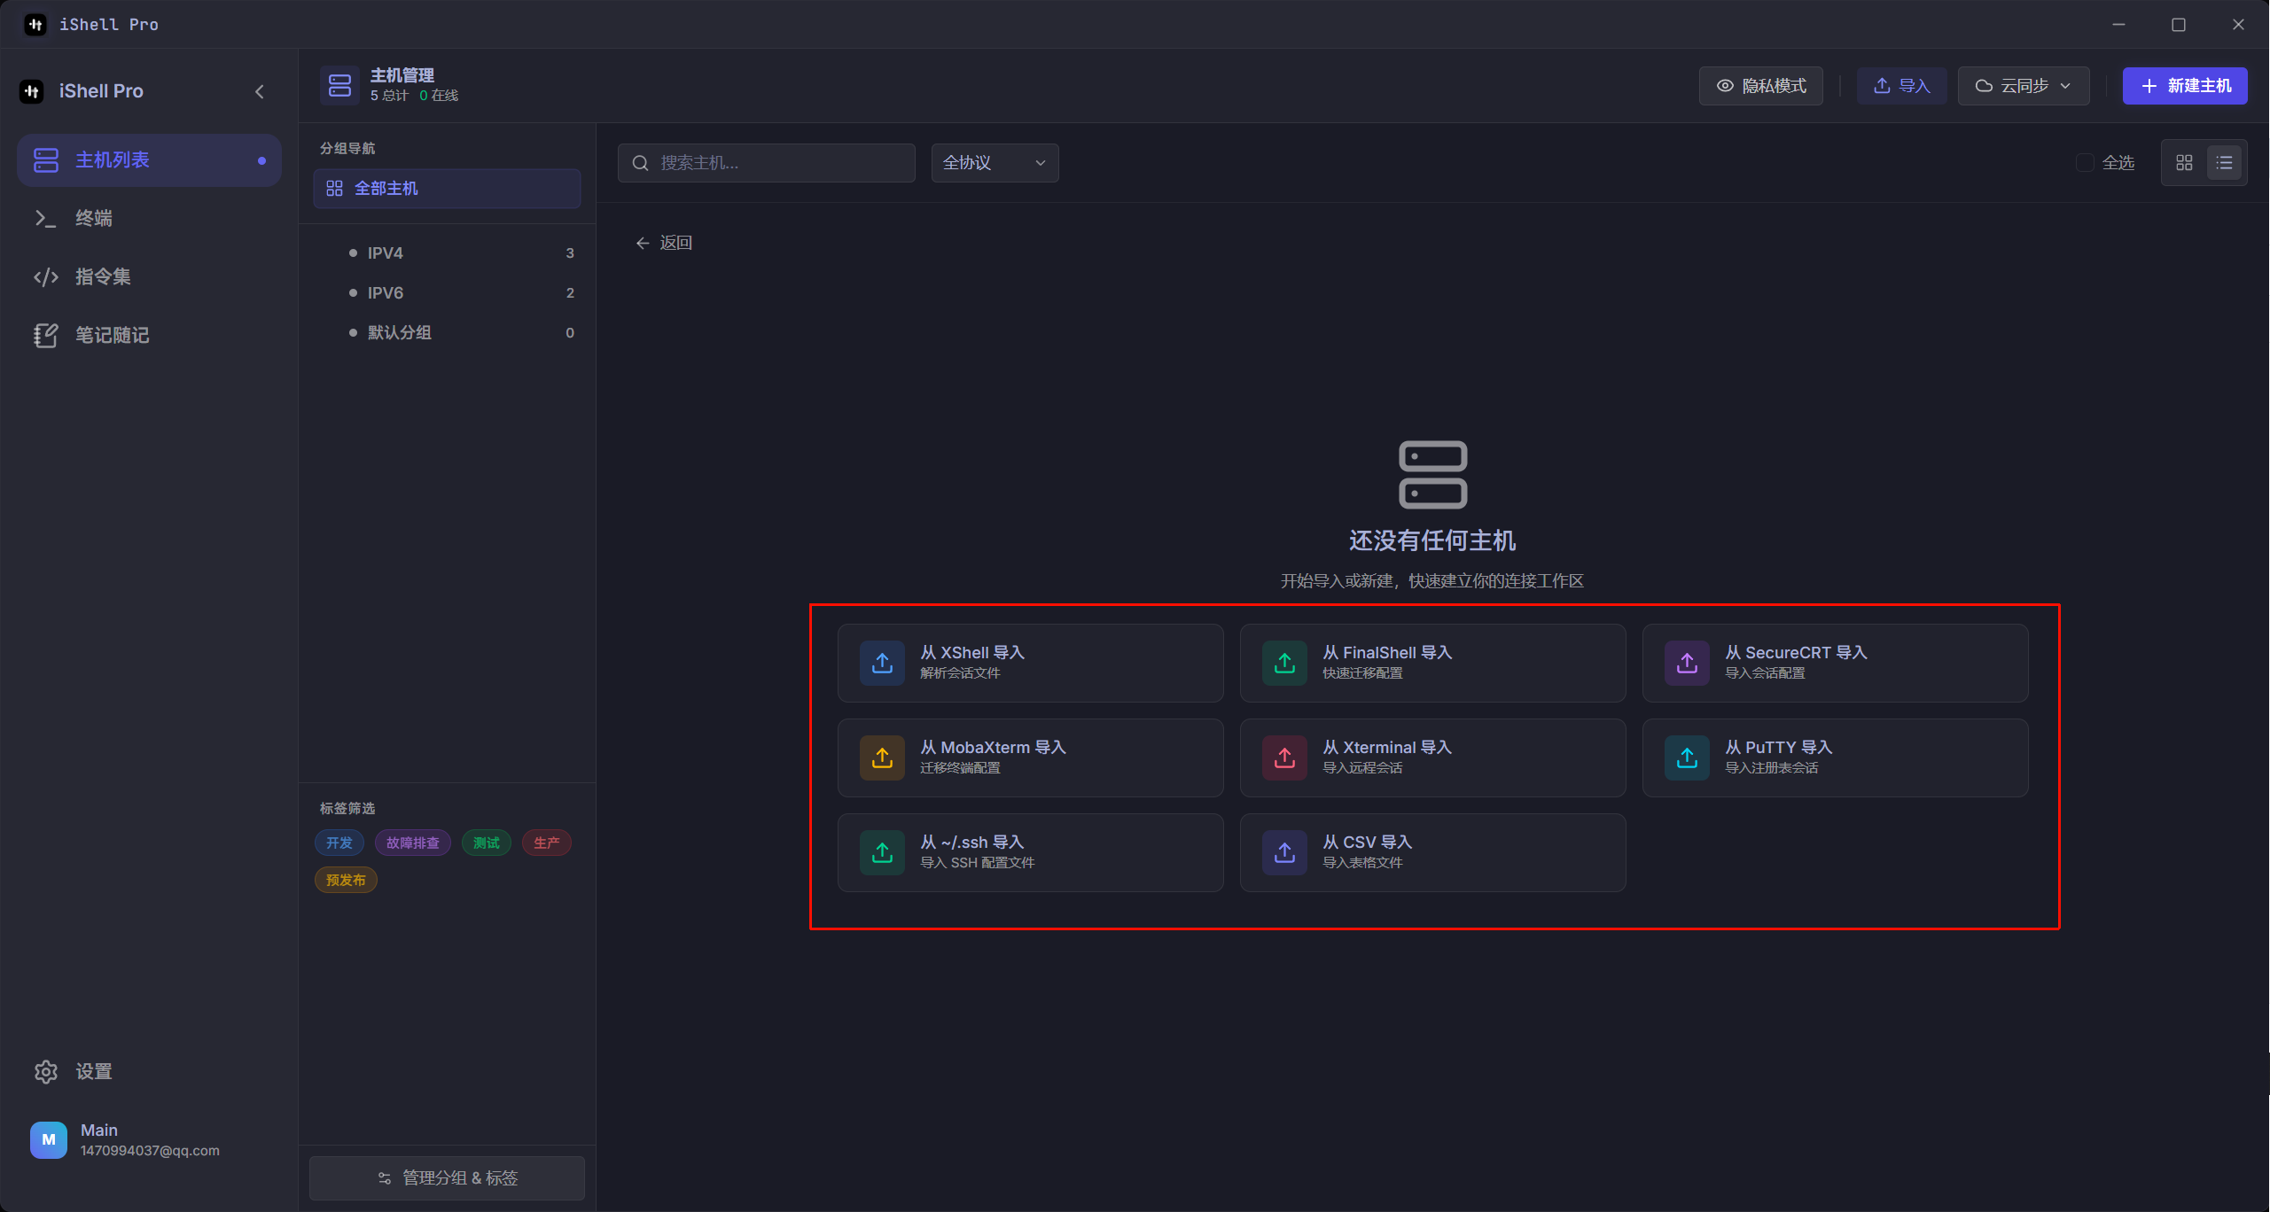
Task: Click the iShell Pro logo in sidebar
Action: [32, 91]
